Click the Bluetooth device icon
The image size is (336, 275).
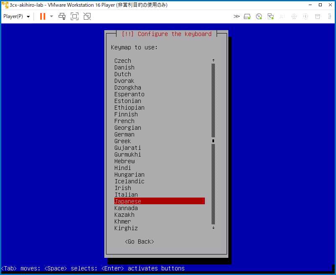click(305, 16)
